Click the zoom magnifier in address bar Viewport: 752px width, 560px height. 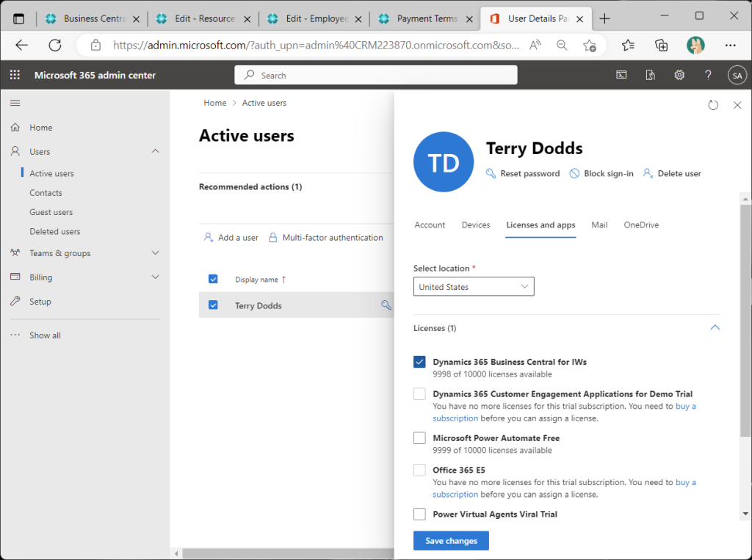(562, 45)
